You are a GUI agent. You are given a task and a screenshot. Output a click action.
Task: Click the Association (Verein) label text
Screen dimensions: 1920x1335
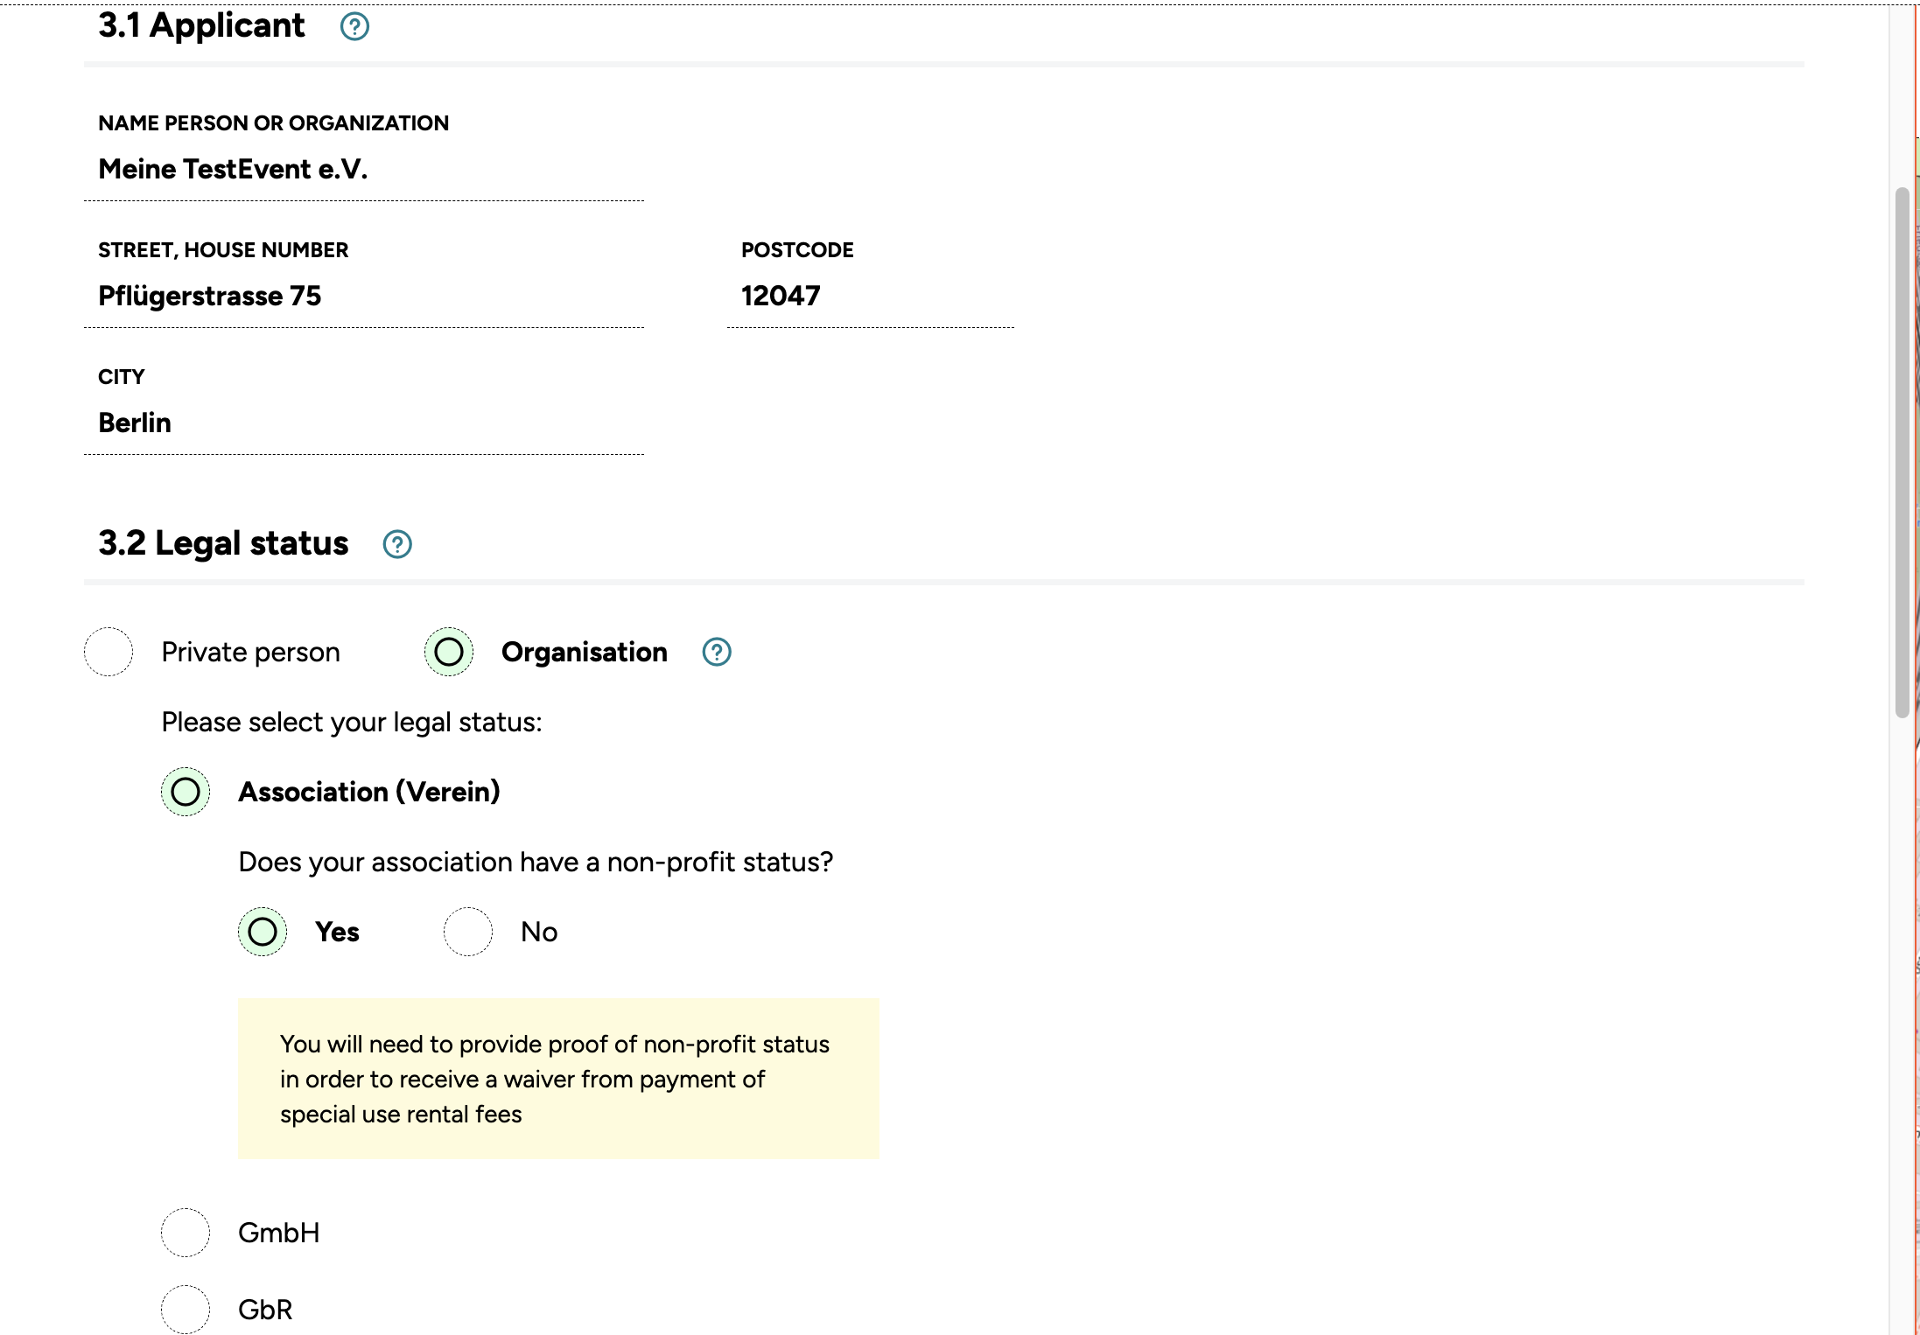[368, 793]
